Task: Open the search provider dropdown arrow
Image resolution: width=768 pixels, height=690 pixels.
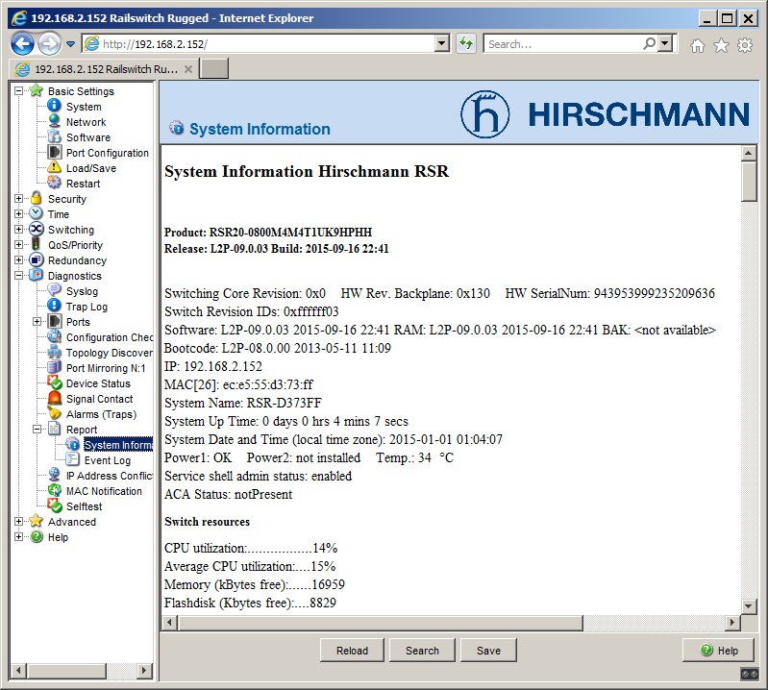Action: 664,43
